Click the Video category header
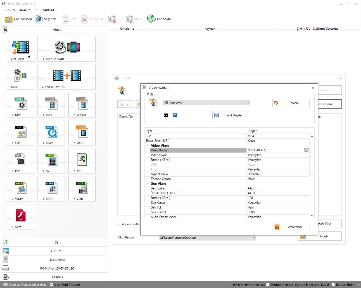 pos(54,30)
